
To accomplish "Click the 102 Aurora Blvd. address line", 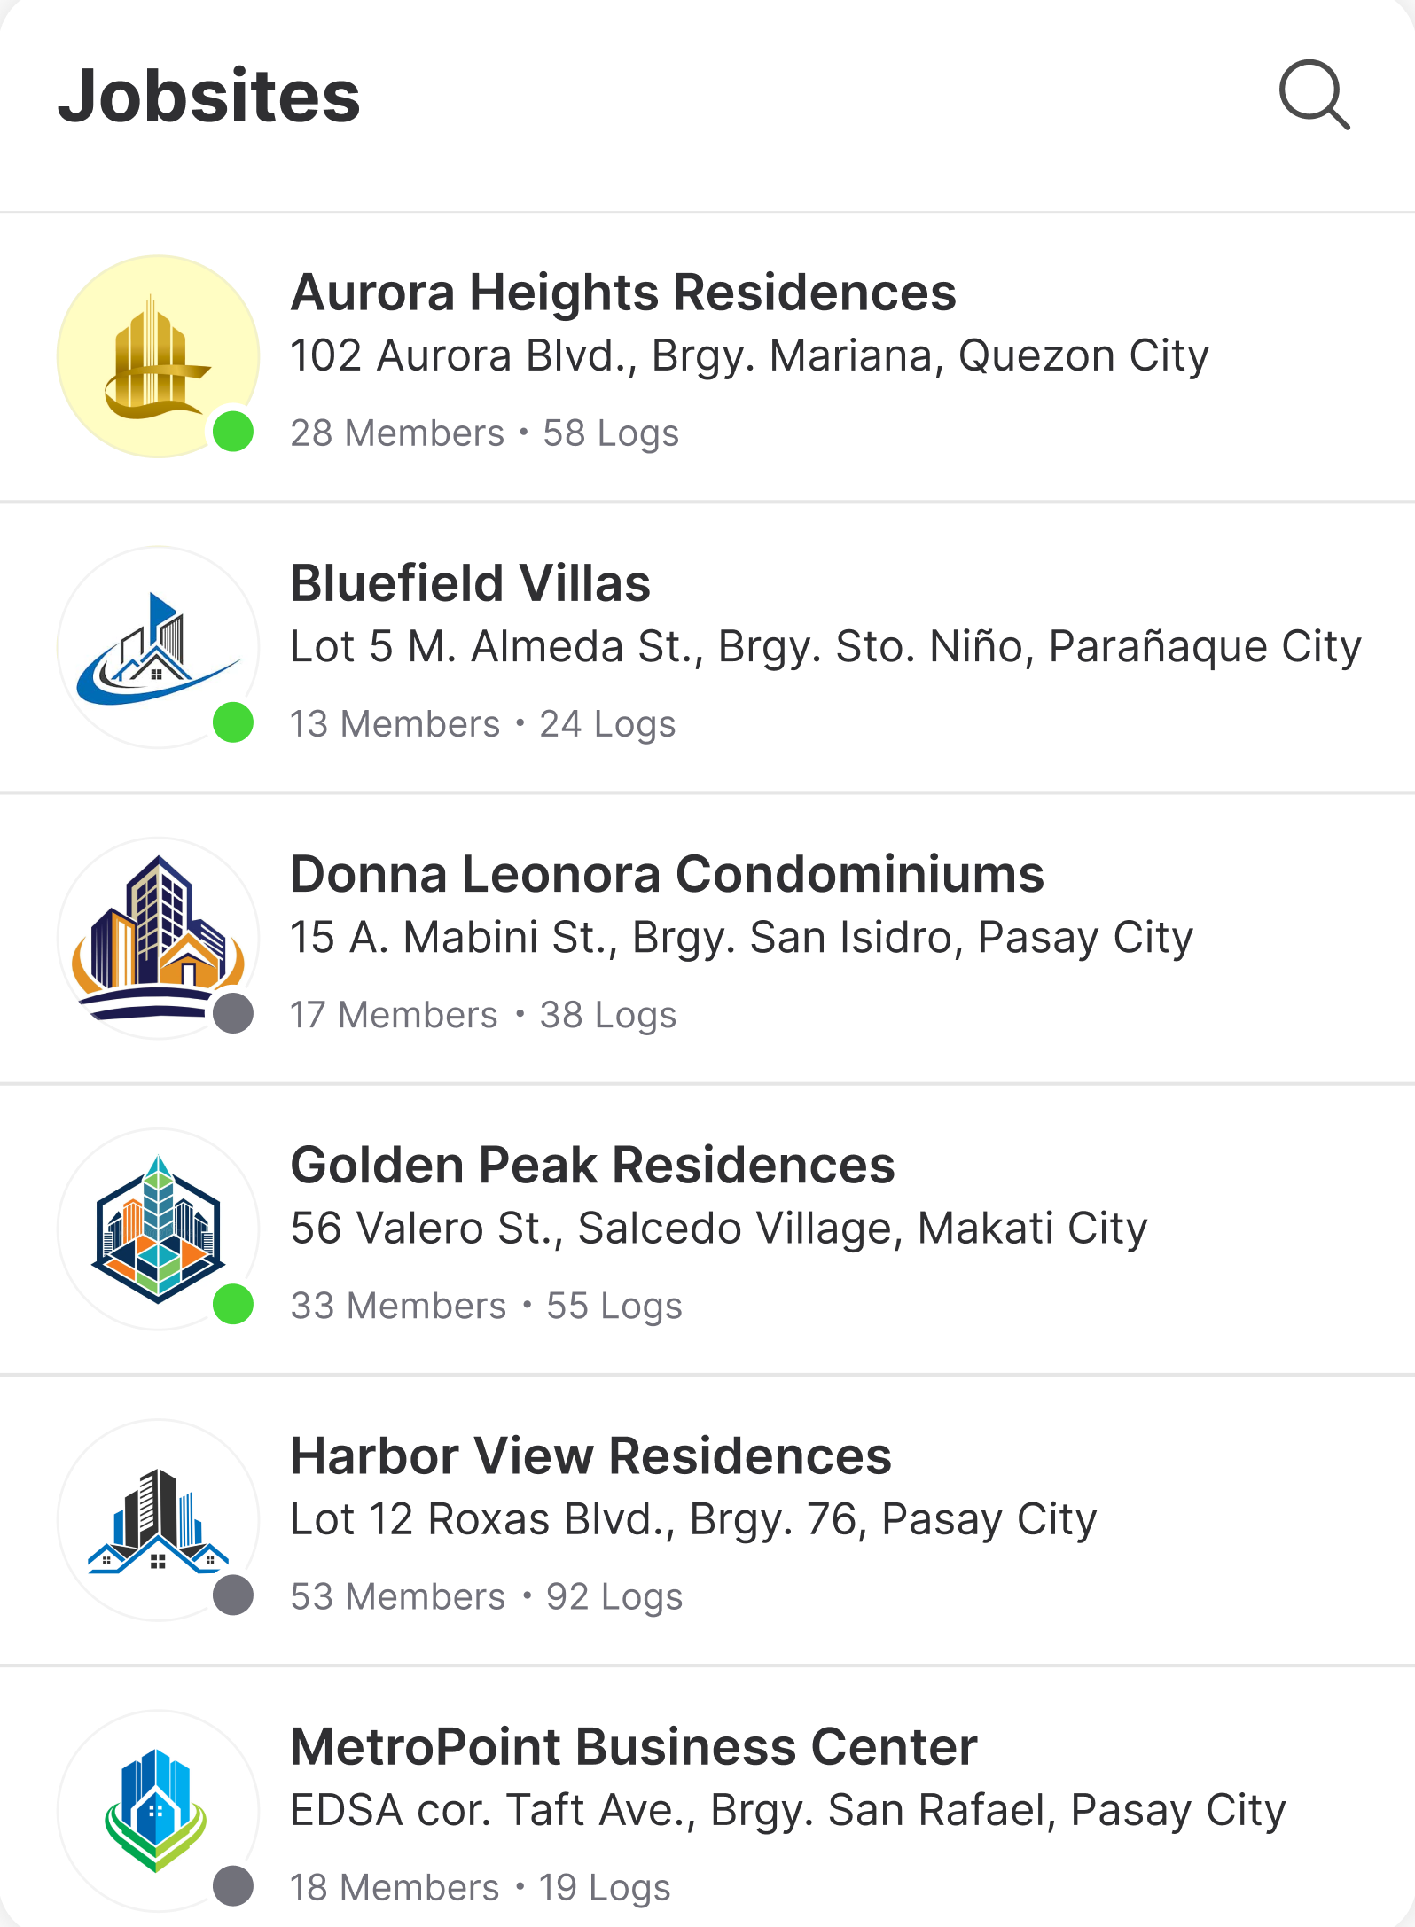I will 749,356.
